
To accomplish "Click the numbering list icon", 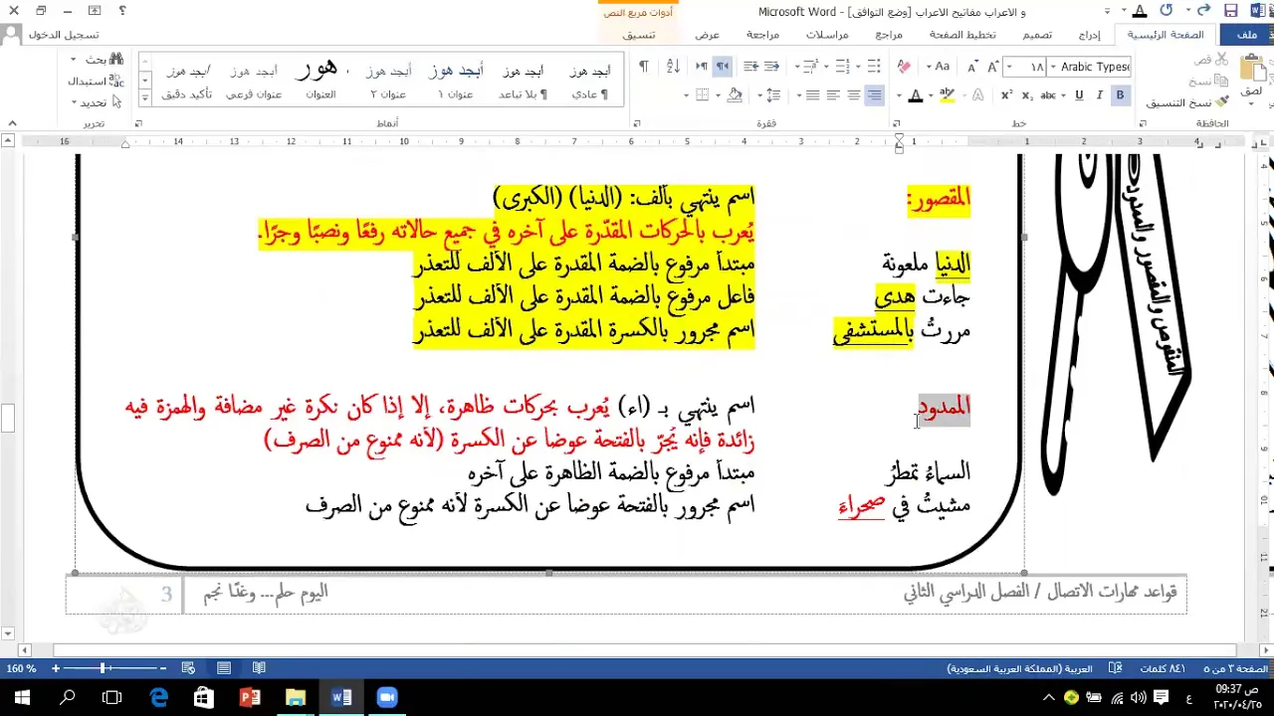I will (x=842, y=67).
